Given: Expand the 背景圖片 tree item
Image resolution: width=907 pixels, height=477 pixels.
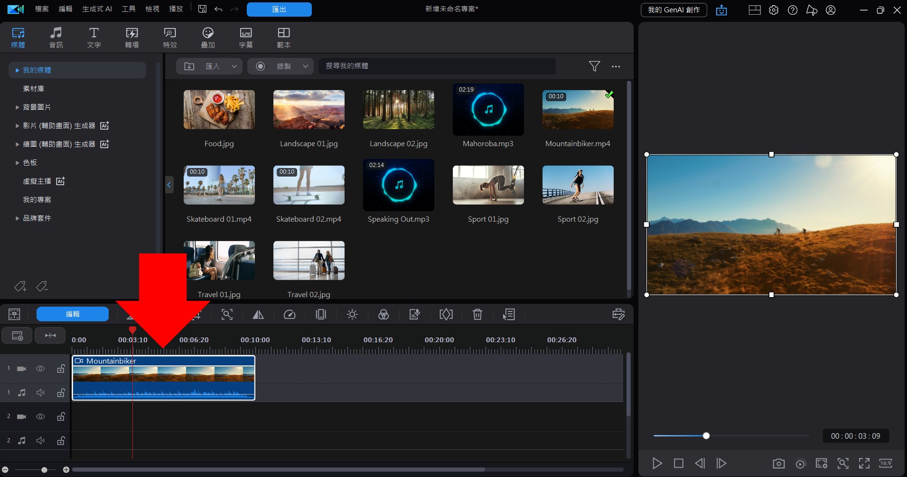Looking at the screenshot, I should (18, 107).
